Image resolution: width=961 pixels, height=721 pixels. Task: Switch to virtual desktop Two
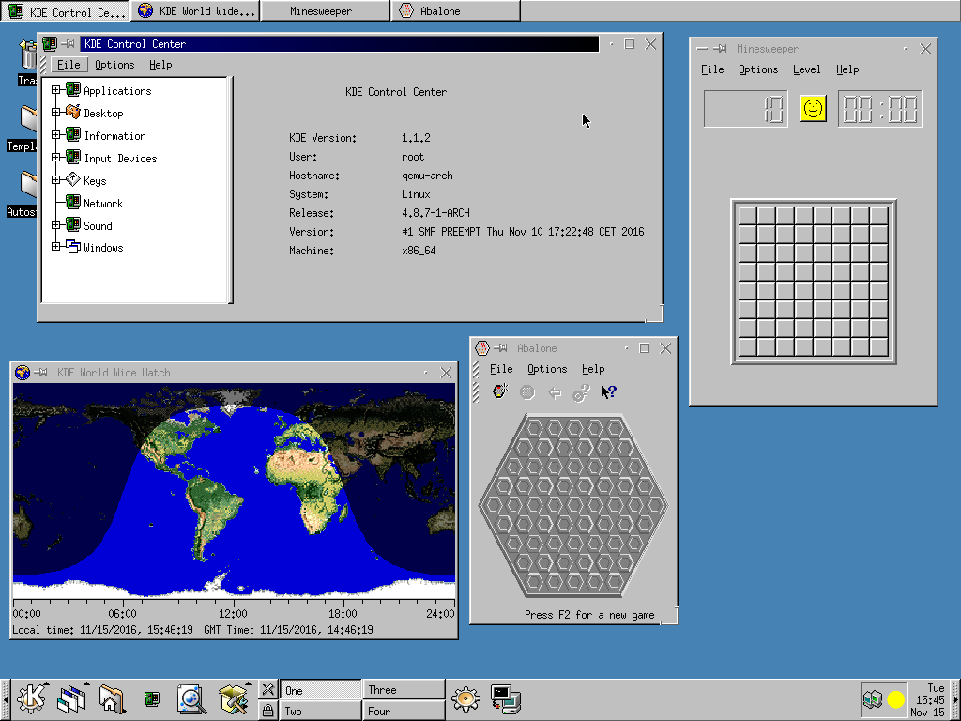pos(320,711)
